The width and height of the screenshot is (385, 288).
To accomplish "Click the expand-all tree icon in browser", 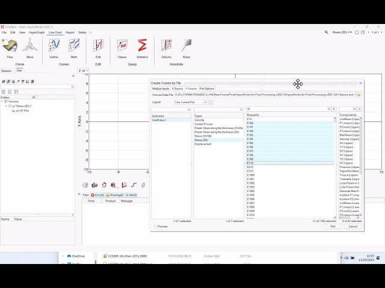I will coord(4,92).
